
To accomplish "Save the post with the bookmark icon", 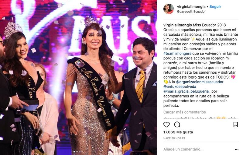I will click(236, 125).
